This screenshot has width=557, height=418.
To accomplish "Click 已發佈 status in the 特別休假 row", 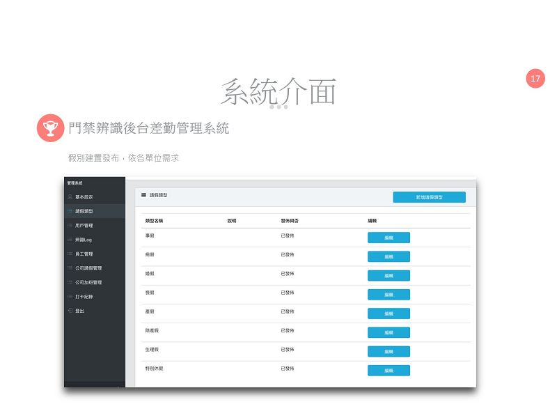I will click(x=288, y=369).
